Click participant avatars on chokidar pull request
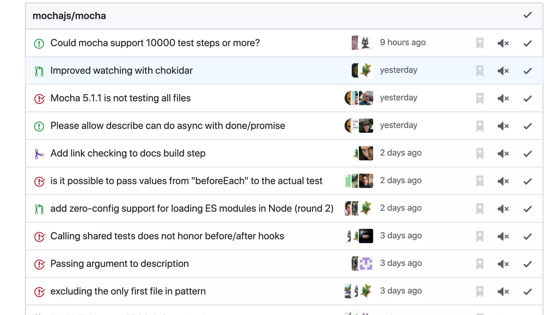This screenshot has width=560, height=315. pos(362,71)
